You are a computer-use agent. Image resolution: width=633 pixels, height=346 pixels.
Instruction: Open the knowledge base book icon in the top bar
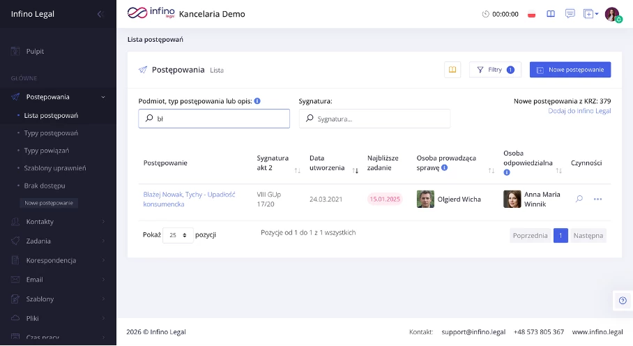tap(551, 14)
